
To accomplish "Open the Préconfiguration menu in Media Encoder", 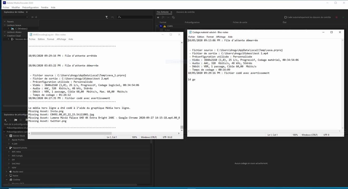I will [31, 7].
